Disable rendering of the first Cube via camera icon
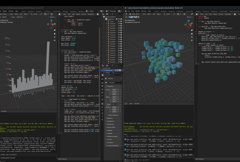The width and height of the screenshot is (240, 162). (121, 21)
